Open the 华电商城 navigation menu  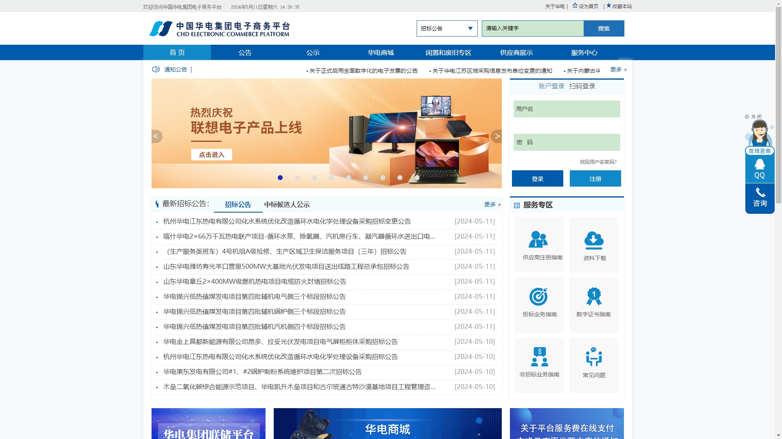(381, 52)
